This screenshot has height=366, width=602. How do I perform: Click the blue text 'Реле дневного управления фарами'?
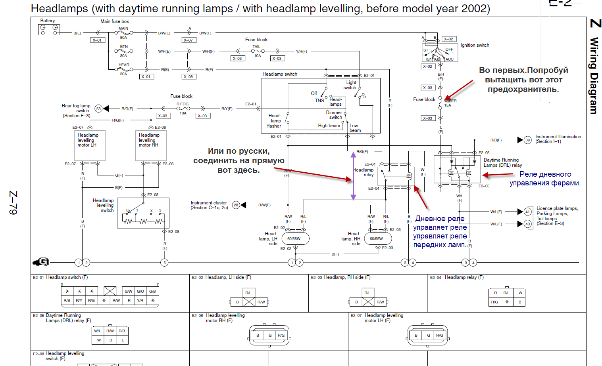click(545, 178)
